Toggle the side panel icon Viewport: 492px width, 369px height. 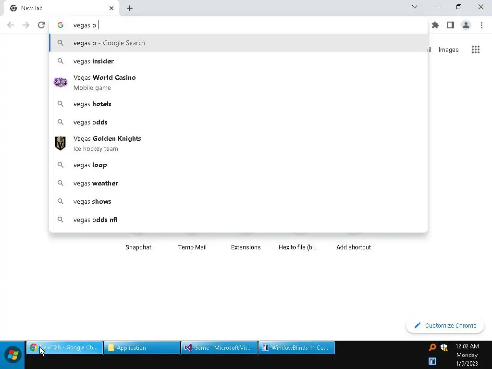(x=451, y=25)
